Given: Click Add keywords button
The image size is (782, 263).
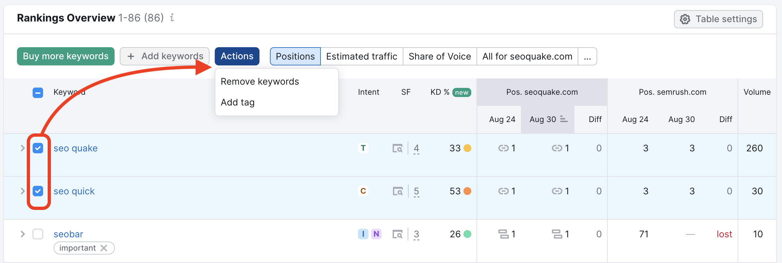Looking at the screenshot, I should [x=164, y=56].
